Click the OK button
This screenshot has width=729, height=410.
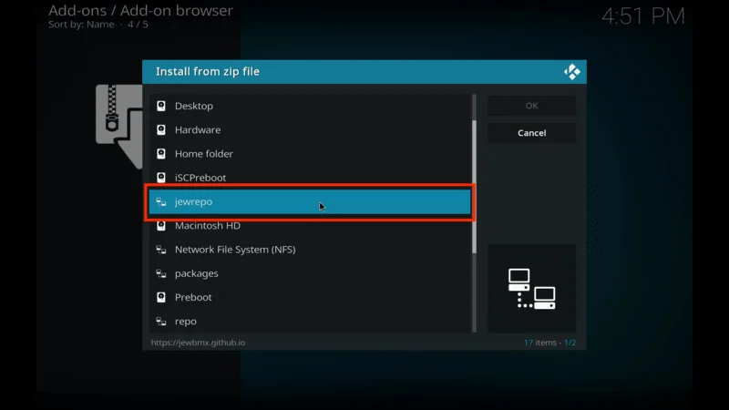point(531,106)
